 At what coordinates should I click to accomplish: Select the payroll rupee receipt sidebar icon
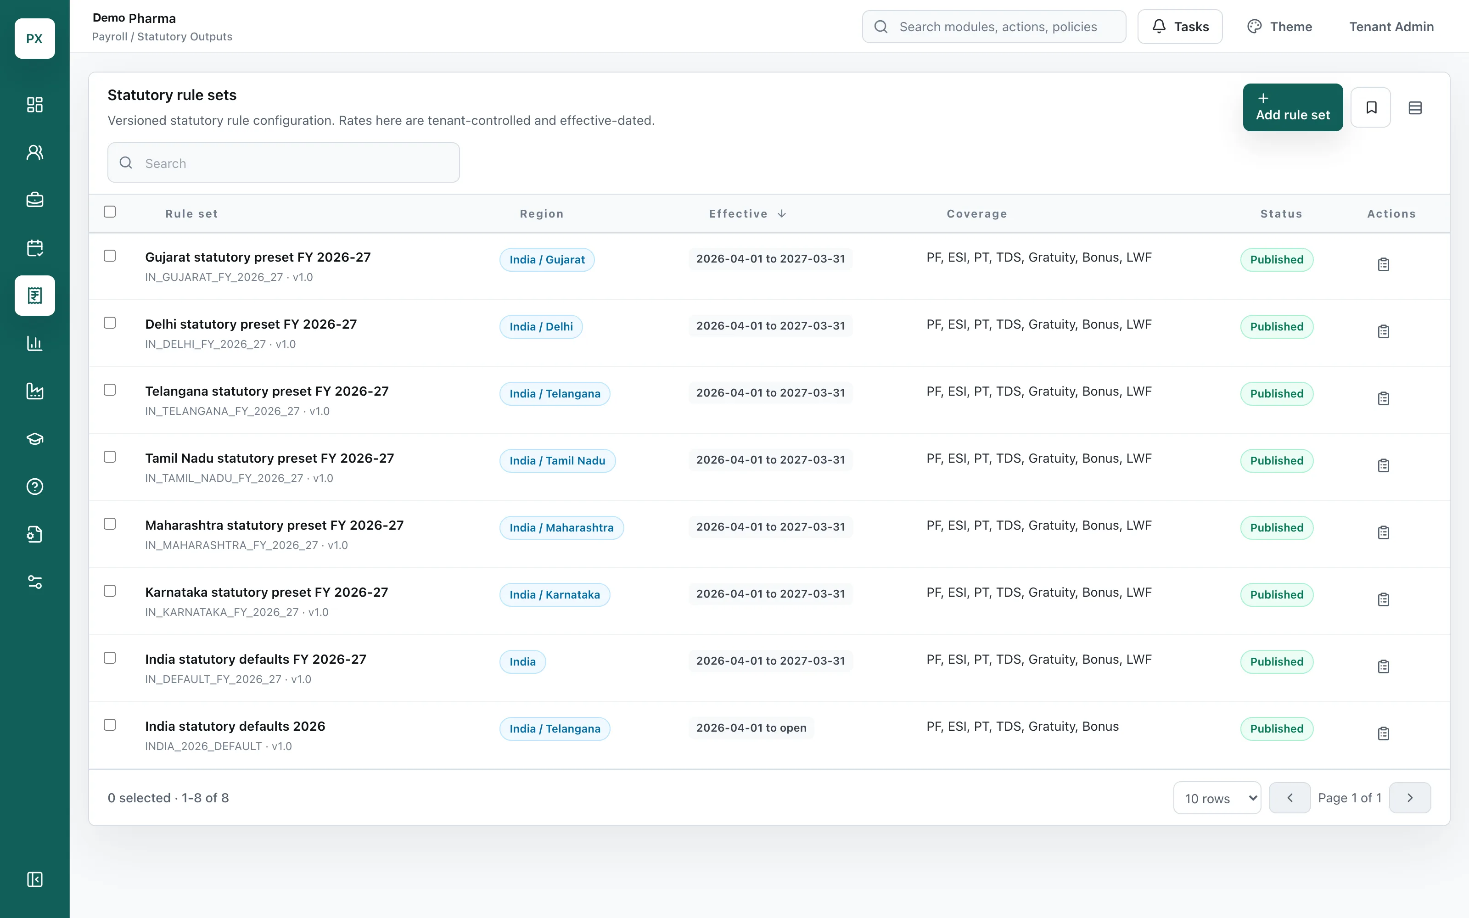click(x=34, y=296)
